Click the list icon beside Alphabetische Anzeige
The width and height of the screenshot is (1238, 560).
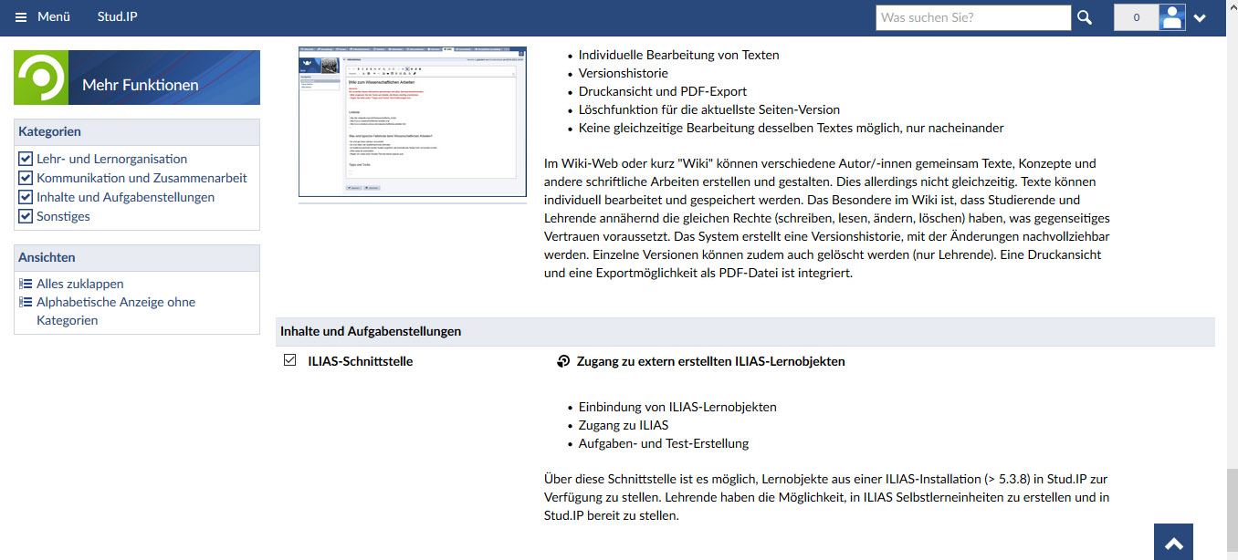pos(26,302)
